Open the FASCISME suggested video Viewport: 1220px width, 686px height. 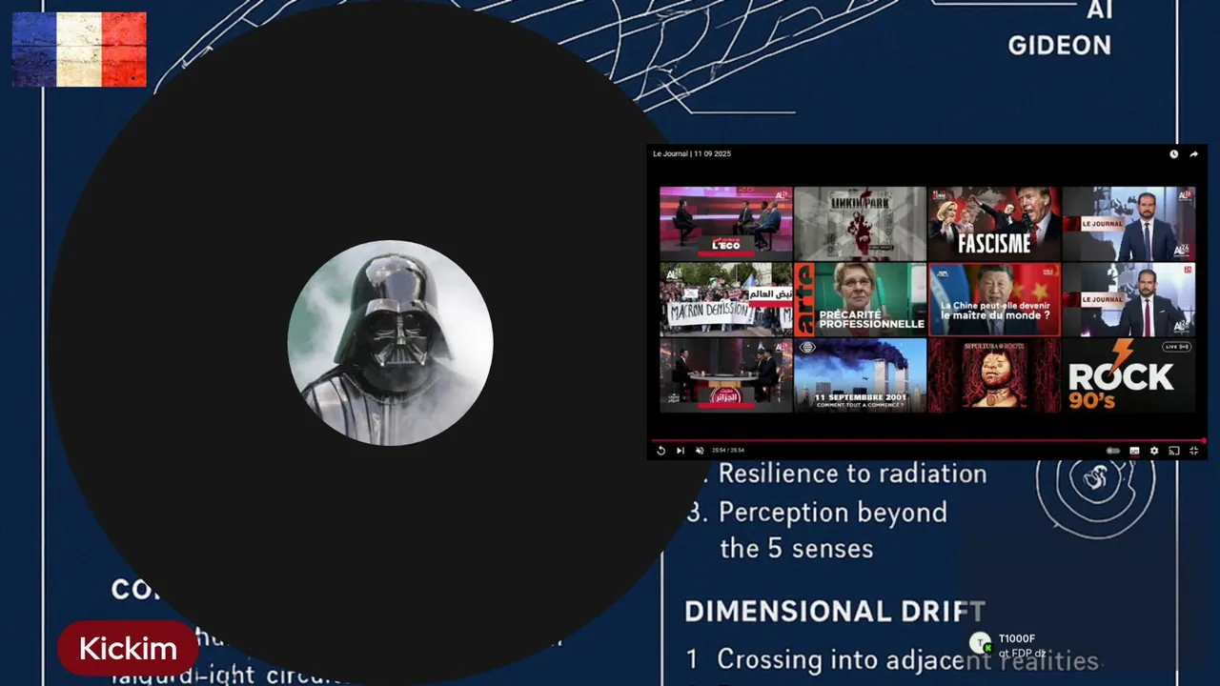[994, 223]
